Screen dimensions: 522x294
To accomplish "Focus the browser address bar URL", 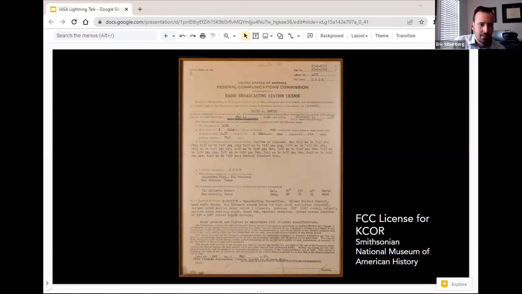I will (x=237, y=22).
